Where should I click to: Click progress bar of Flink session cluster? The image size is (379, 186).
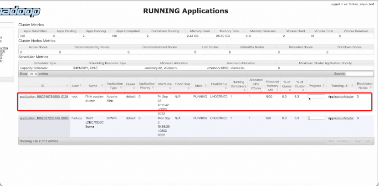(x=317, y=97)
